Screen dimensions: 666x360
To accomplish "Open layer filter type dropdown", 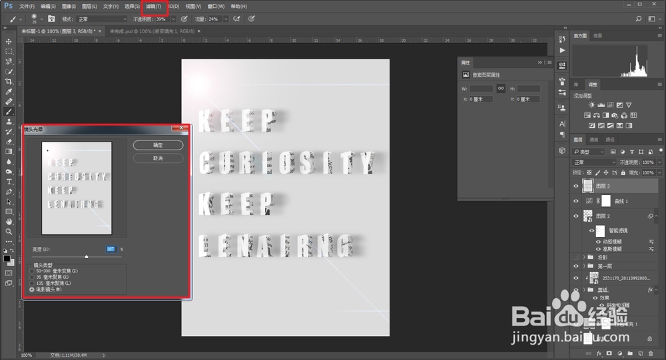I will pyautogui.click(x=588, y=152).
